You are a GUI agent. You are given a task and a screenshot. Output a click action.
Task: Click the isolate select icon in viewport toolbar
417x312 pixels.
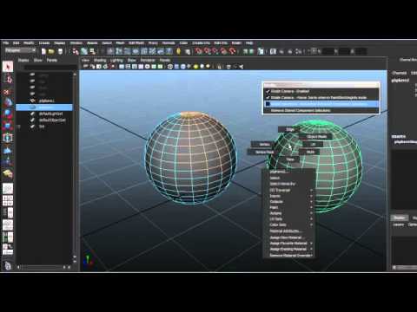click(x=219, y=67)
